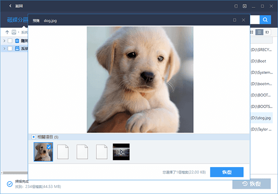
Task: Click the up-arrow navigation icon
Action: click(6, 32)
